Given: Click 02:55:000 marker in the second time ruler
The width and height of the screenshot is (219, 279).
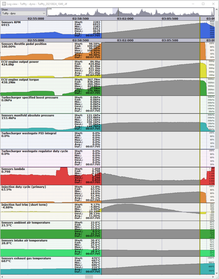Looking at the screenshot, I should point(36,41).
